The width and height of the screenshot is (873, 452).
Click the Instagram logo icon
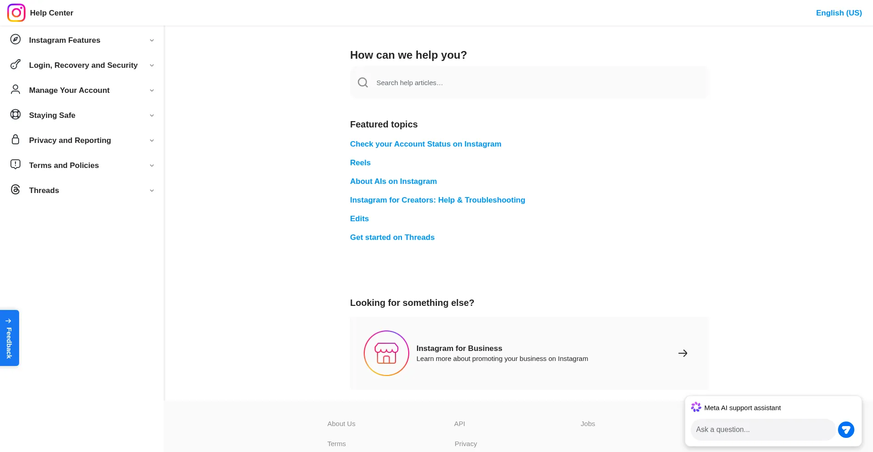pos(16,13)
